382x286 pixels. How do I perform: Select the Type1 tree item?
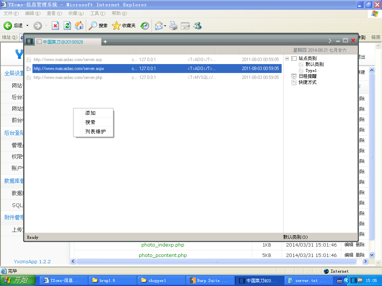(x=311, y=70)
